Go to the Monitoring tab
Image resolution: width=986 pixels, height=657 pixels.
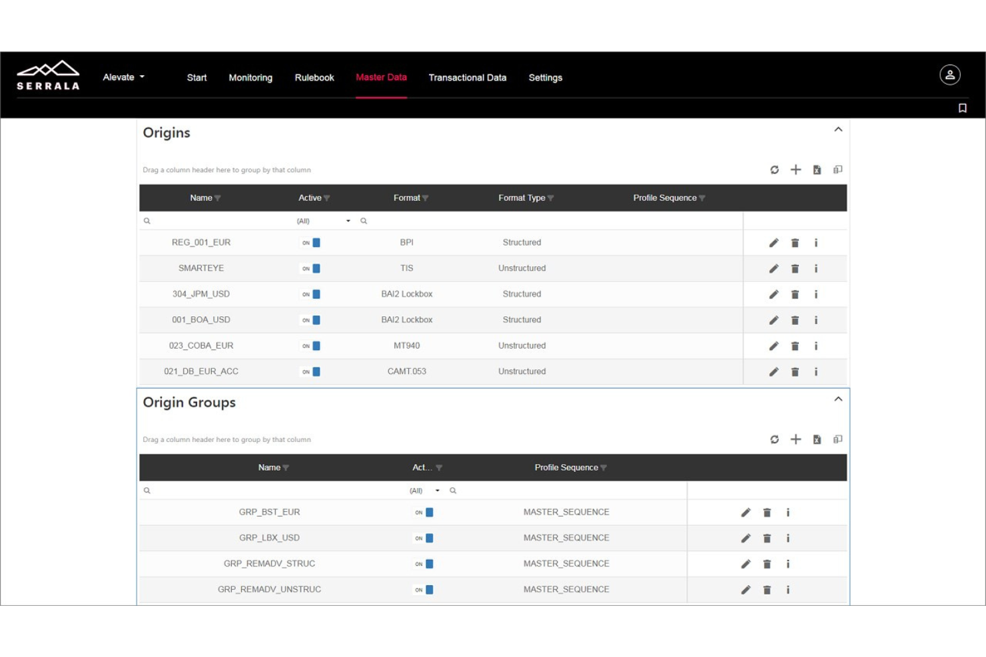[250, 78]
